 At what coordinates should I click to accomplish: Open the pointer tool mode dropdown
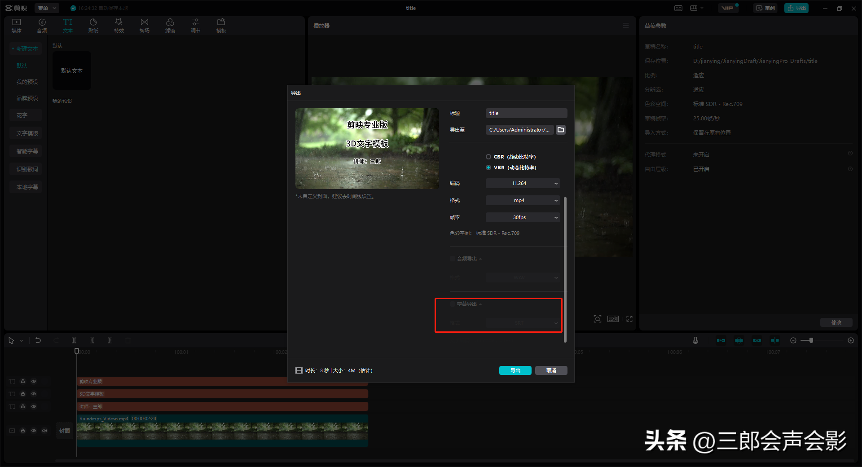[x=21, y=341]
